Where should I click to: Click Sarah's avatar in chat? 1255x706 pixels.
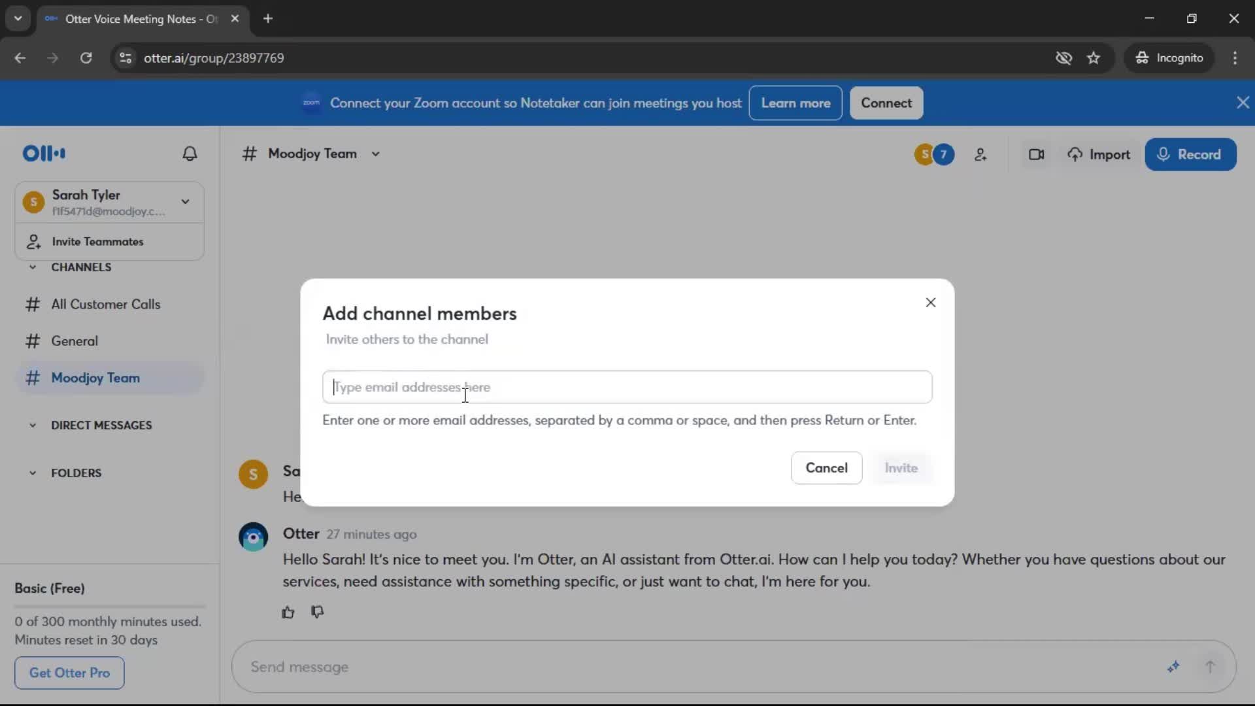click(253, 475)
